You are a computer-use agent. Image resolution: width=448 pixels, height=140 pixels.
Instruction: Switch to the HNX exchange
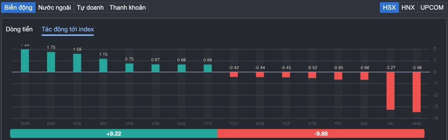tap(408, 7)
